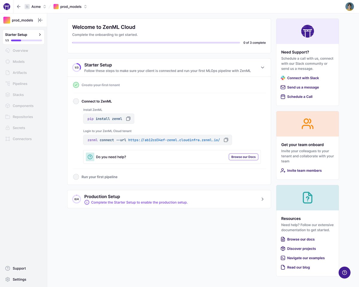Click the ZenML logo in top bar

coord(7,7)
